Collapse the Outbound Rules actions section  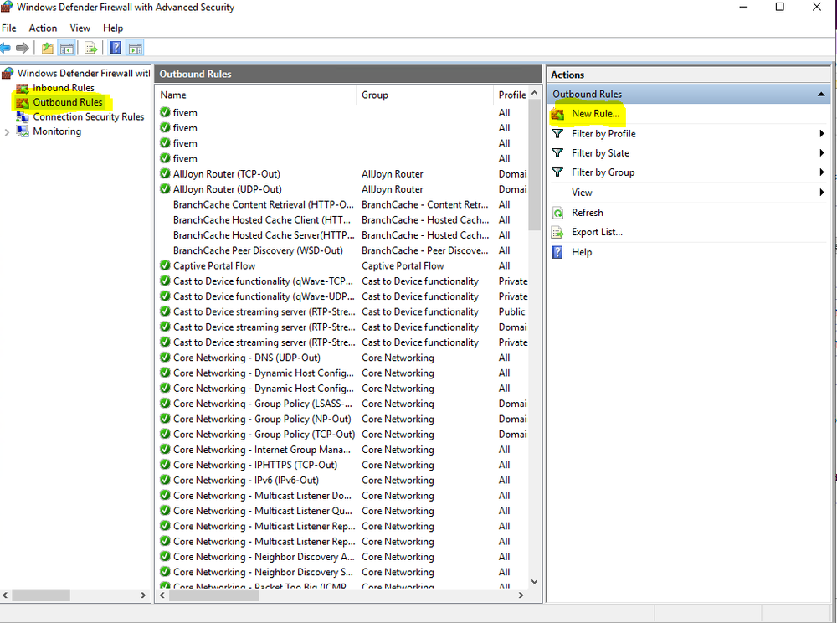point(821,95)
